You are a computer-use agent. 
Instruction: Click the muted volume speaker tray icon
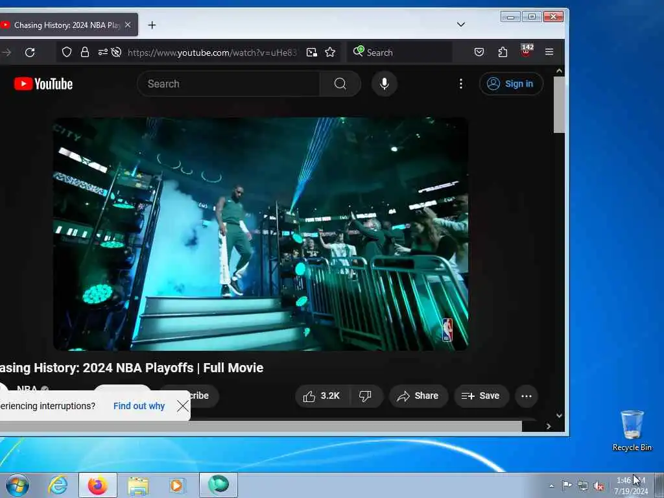tap(599, 486)
